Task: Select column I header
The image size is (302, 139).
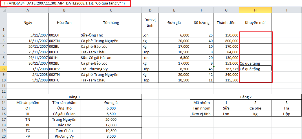Action: 287,10
